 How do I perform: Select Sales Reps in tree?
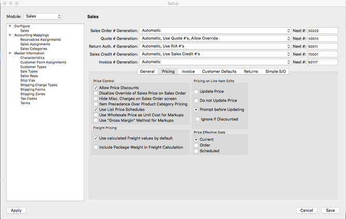29,76
